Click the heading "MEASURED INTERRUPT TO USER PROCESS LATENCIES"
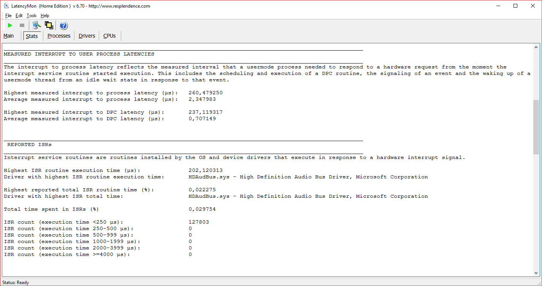Screen dimensions: 542x286 [79, 54]
